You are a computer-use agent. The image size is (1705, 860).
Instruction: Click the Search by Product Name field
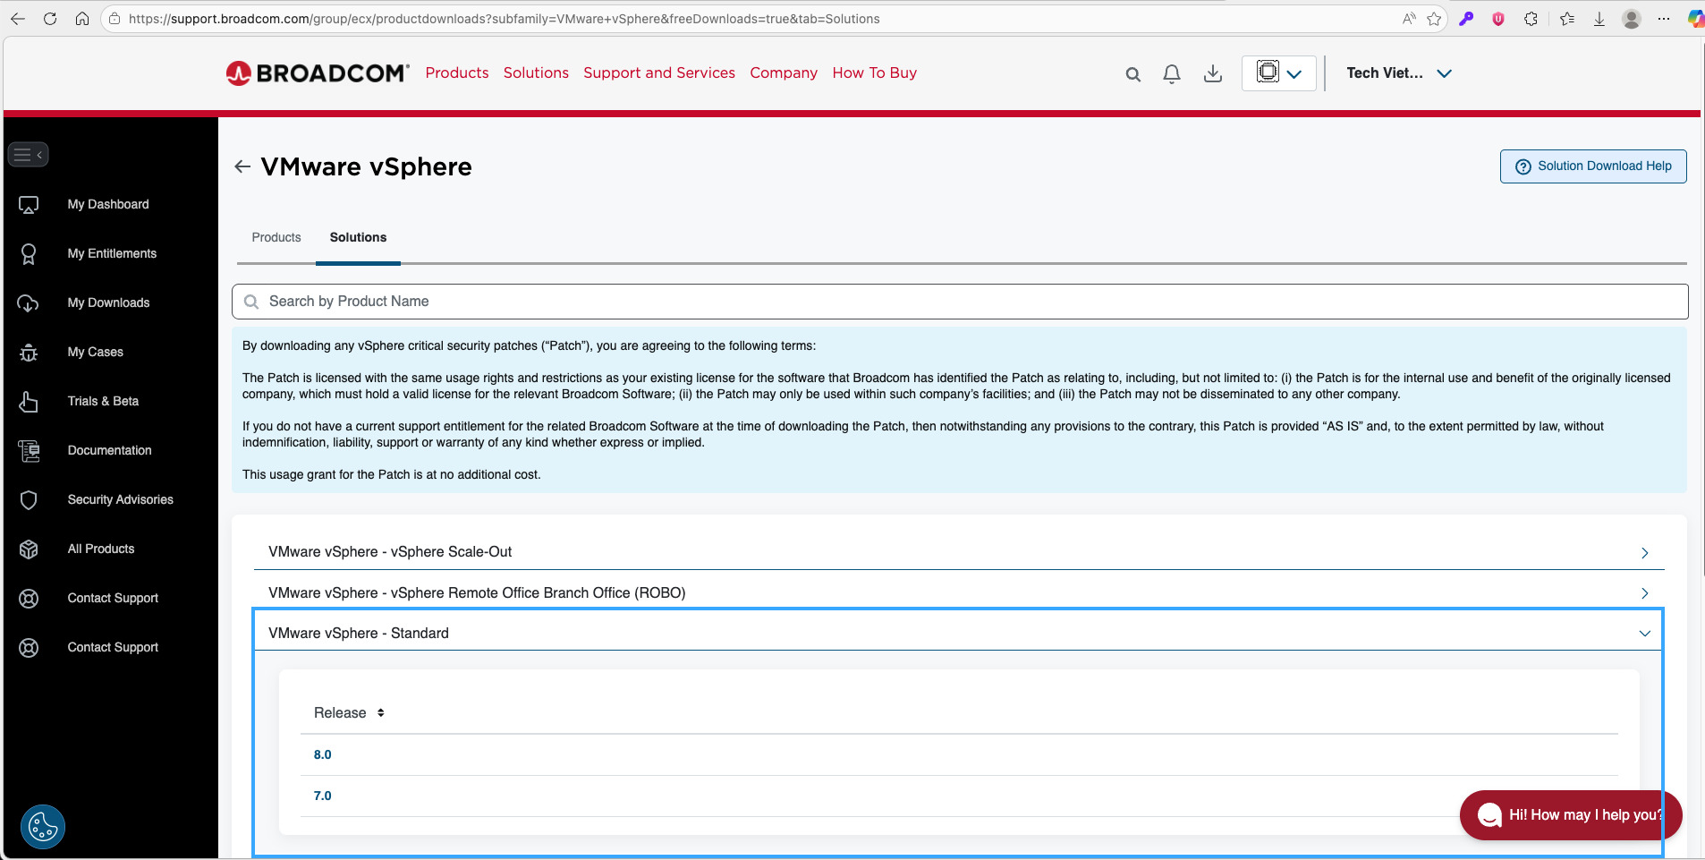pyautogui.click(x=960, y=302)
